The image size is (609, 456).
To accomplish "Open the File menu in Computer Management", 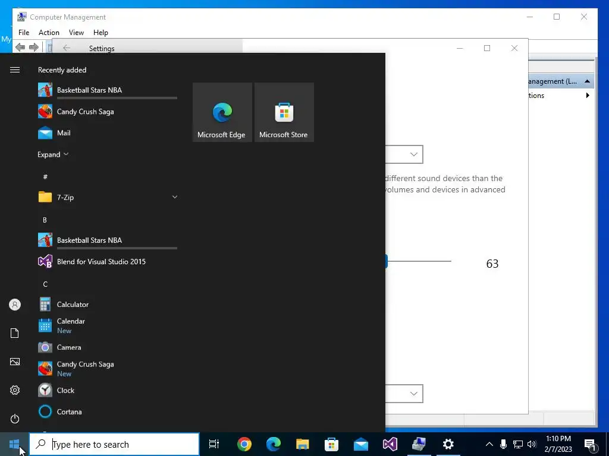I will click(24, 33).
